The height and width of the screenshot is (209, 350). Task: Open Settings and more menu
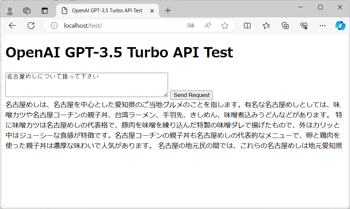(323, 26)
